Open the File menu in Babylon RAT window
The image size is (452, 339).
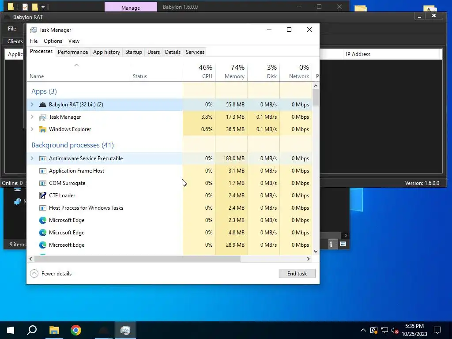[x=12, y=29]
